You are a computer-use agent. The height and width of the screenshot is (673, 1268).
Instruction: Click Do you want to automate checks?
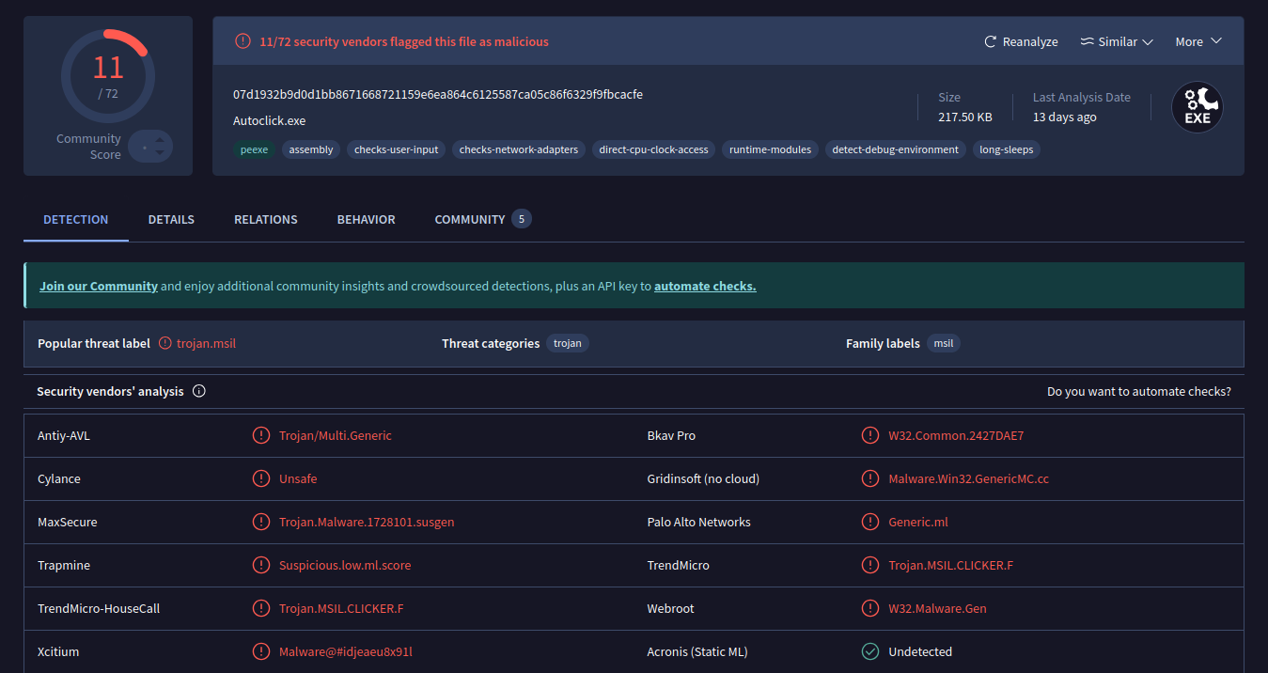click(x=1139, y=391)
